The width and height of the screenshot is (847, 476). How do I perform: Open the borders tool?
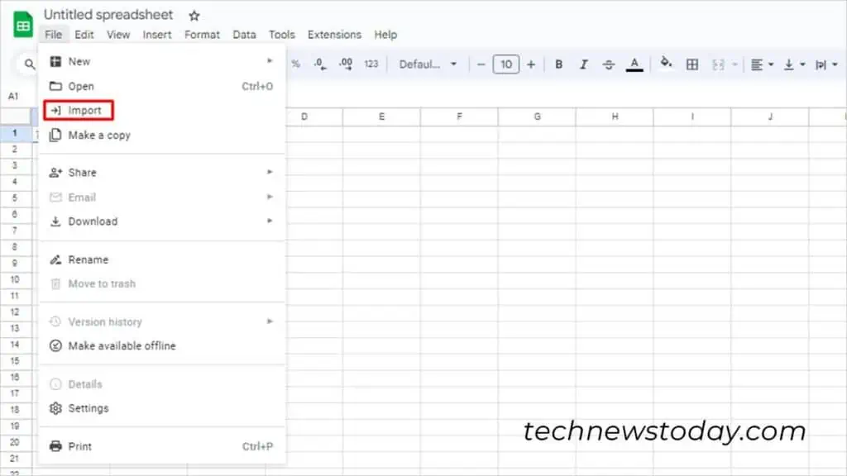[692, 64]
